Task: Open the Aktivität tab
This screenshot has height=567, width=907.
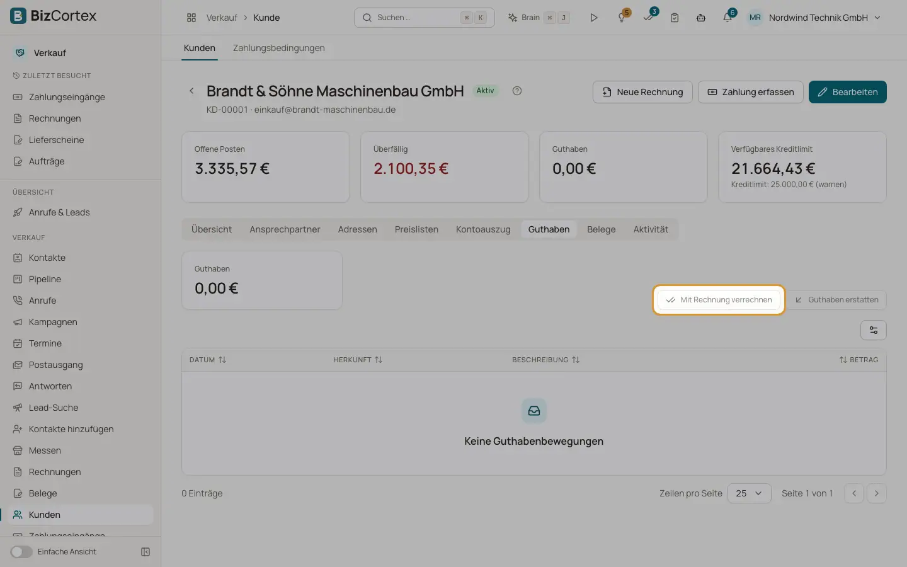Action: click(x=651, y=229)
